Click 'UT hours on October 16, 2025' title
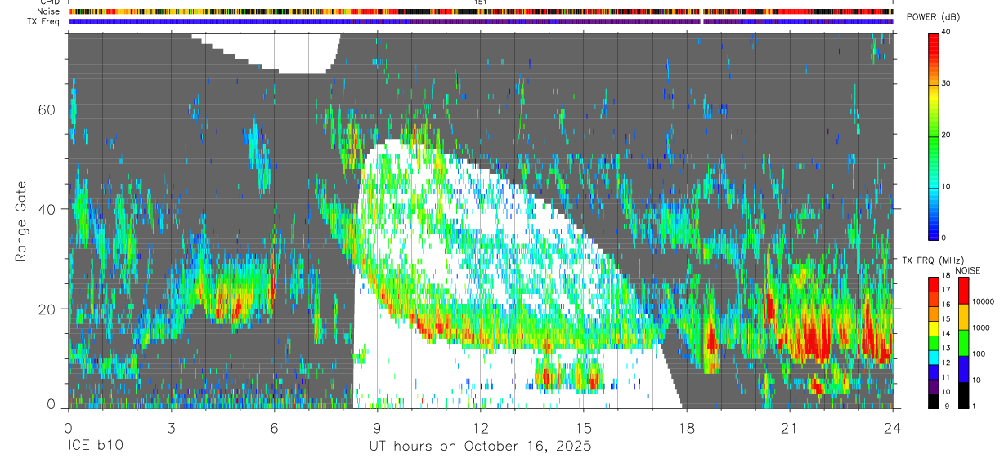1004x463 pixels. point(480,447)
